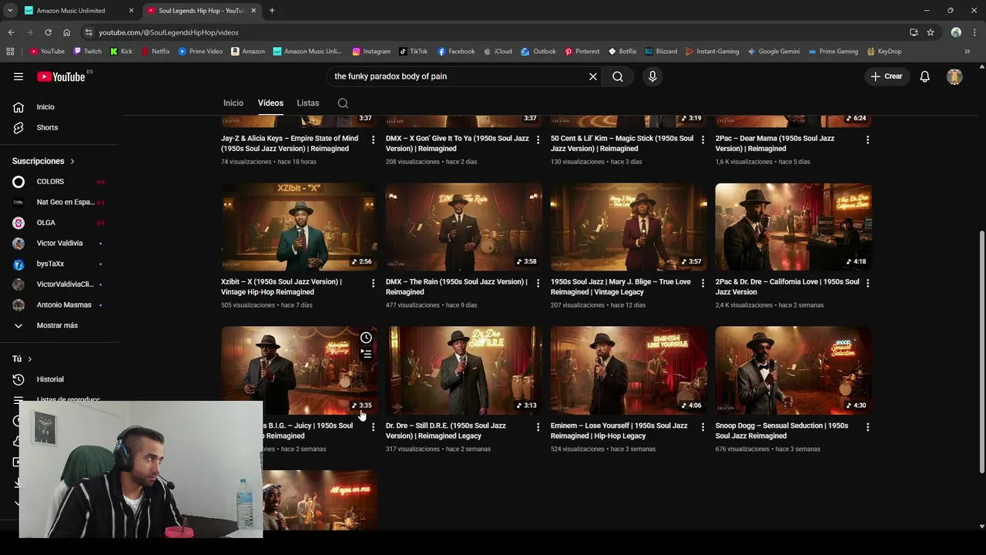
Task: Bookmark this page with the star icon
Action: pyautogui.click(x=931, y=32)
